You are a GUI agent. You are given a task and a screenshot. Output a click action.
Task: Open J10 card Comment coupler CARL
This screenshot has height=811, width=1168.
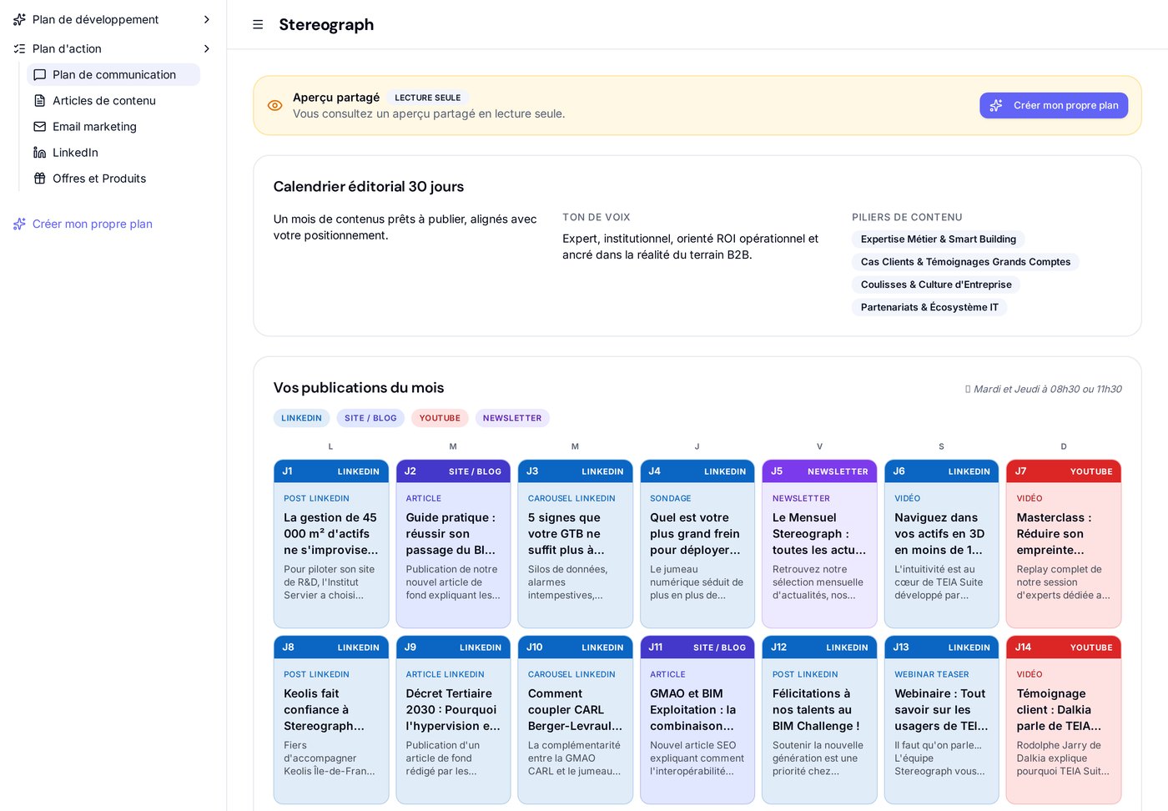coord(576,720)
